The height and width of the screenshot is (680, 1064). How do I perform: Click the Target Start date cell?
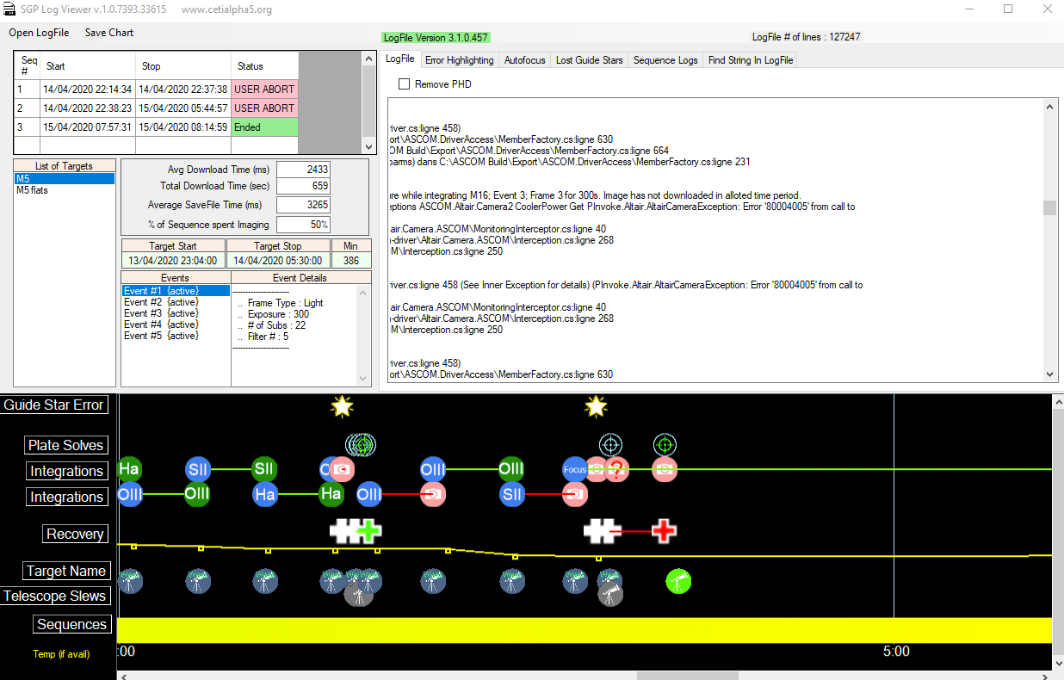click(x=174, y=260)
